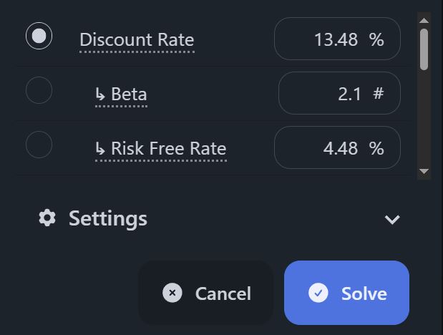Click the X icon inside Cancel
Image resolution: width=443 pixels, height=335 pixels.
[172, 293]
